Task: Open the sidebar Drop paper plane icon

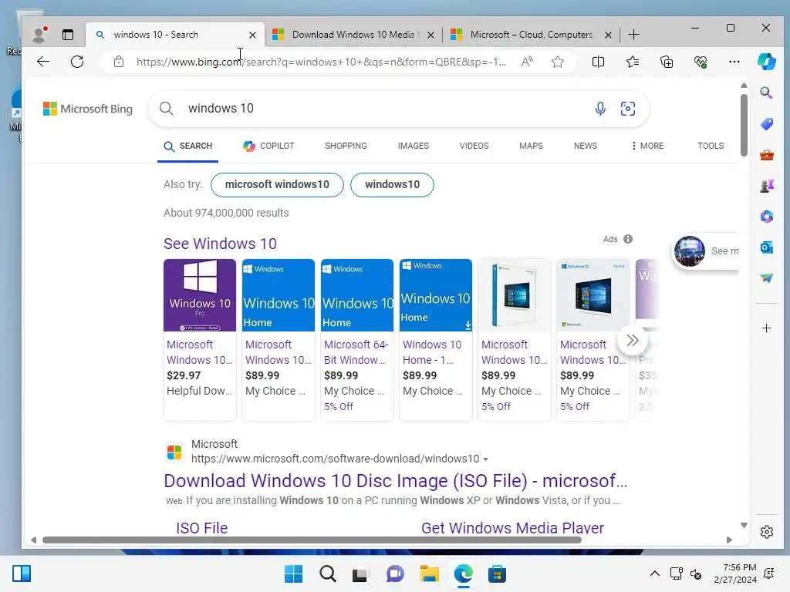Action: pyautogui.click(x=766, y=277)
